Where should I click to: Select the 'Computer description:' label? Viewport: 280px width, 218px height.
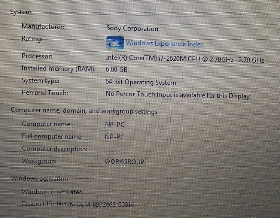[x=55, y=149]
